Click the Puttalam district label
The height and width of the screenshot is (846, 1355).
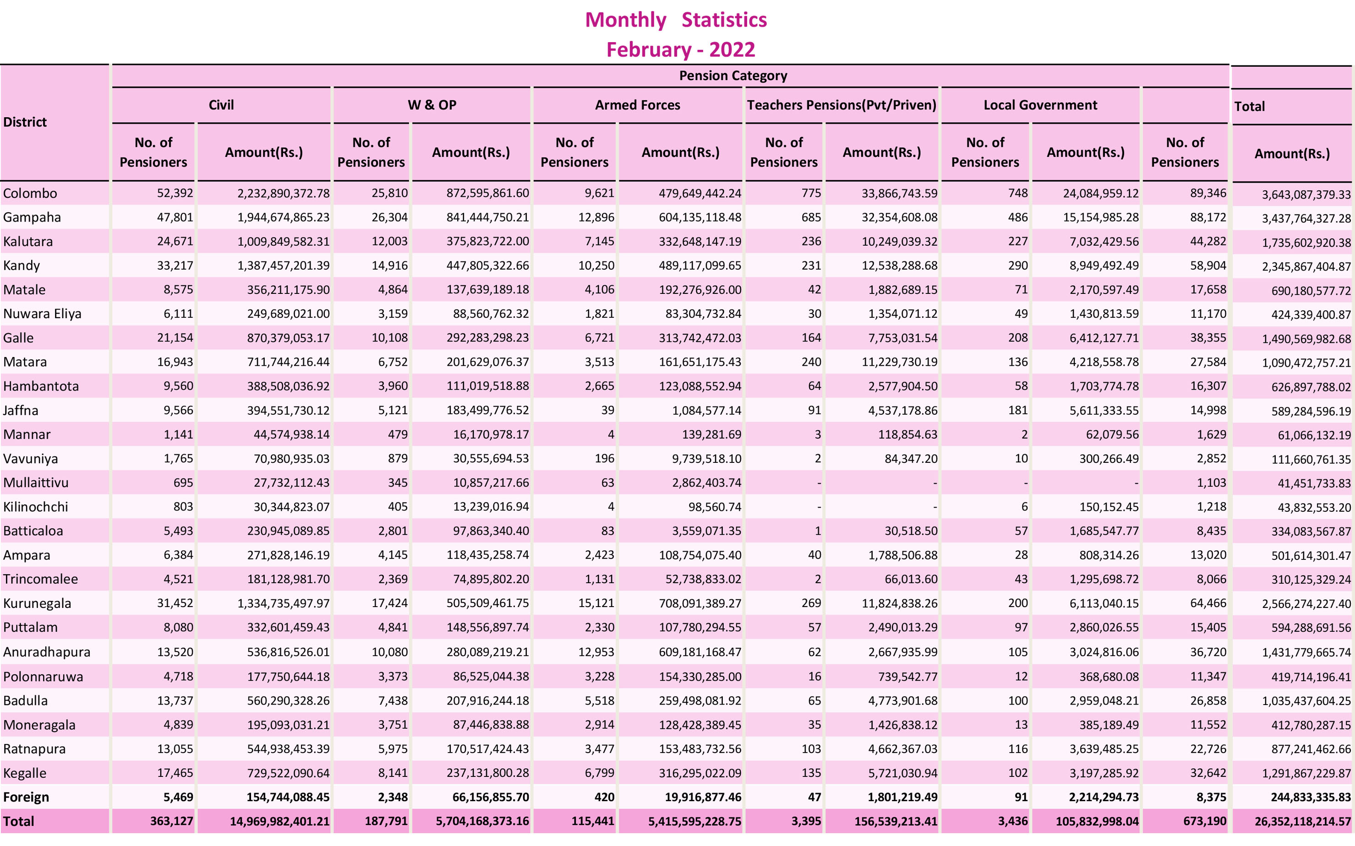click(x=30, y=628)
